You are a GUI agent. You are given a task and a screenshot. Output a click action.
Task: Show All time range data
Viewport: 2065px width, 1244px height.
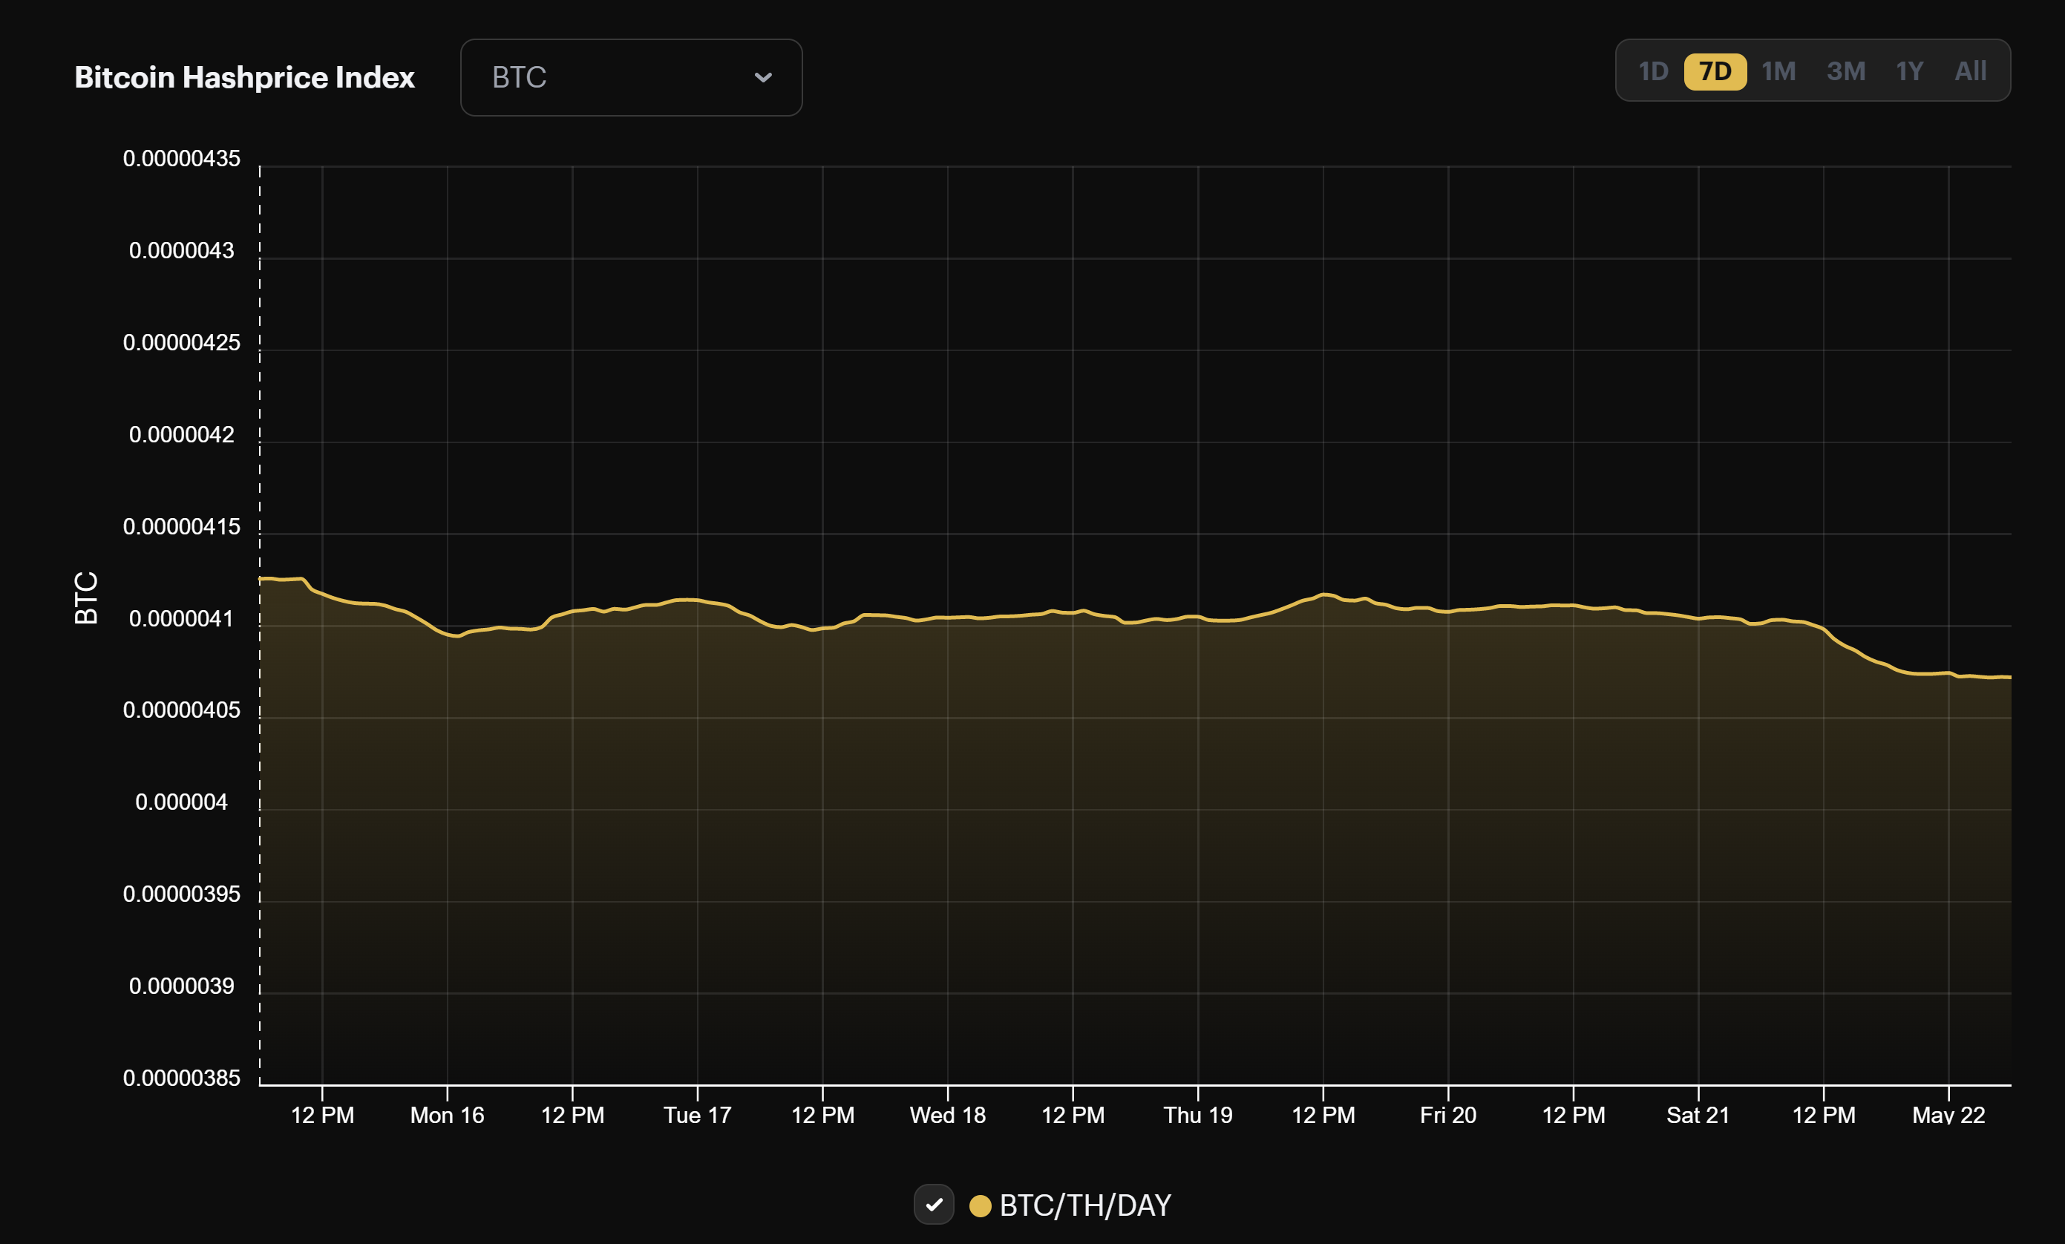1970,71
